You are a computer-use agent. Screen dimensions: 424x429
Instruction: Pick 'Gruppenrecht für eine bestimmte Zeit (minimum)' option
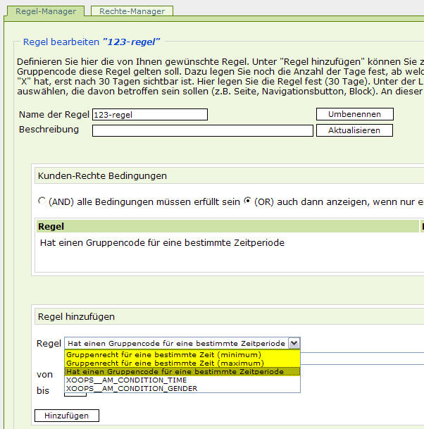[x=163, y=354]
